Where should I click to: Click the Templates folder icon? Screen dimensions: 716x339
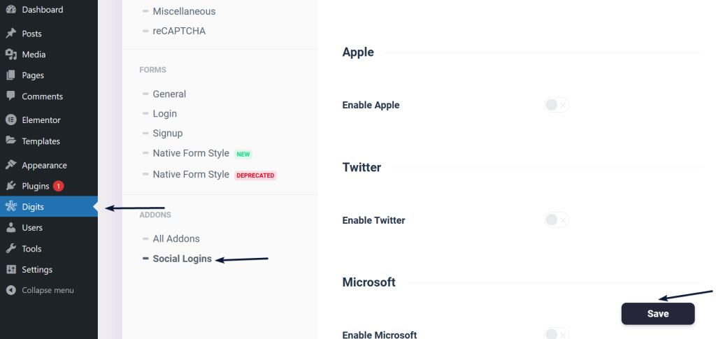pos(11,141)
